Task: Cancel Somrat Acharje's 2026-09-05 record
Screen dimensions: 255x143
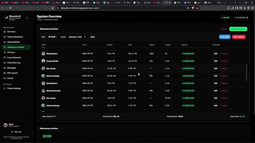Action: click(224, 105)
